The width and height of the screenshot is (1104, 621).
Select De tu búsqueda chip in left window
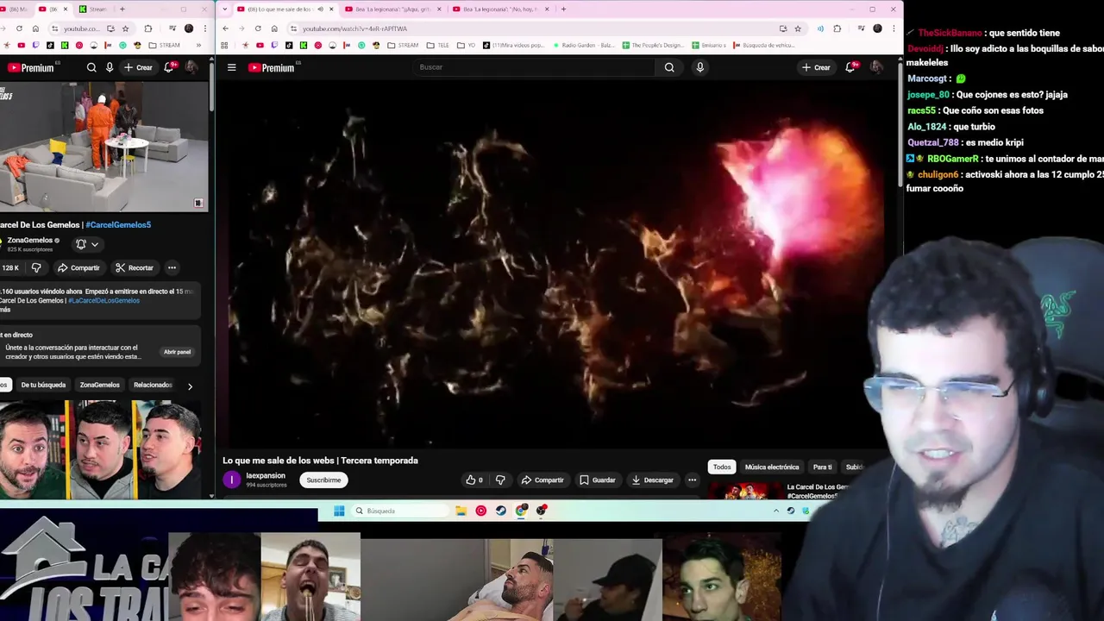pos(43,385)
